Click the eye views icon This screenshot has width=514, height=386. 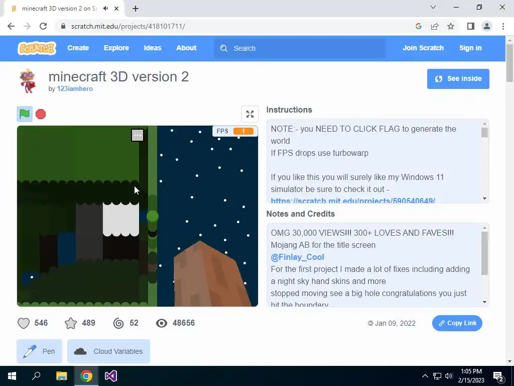(x=161, y=323)
